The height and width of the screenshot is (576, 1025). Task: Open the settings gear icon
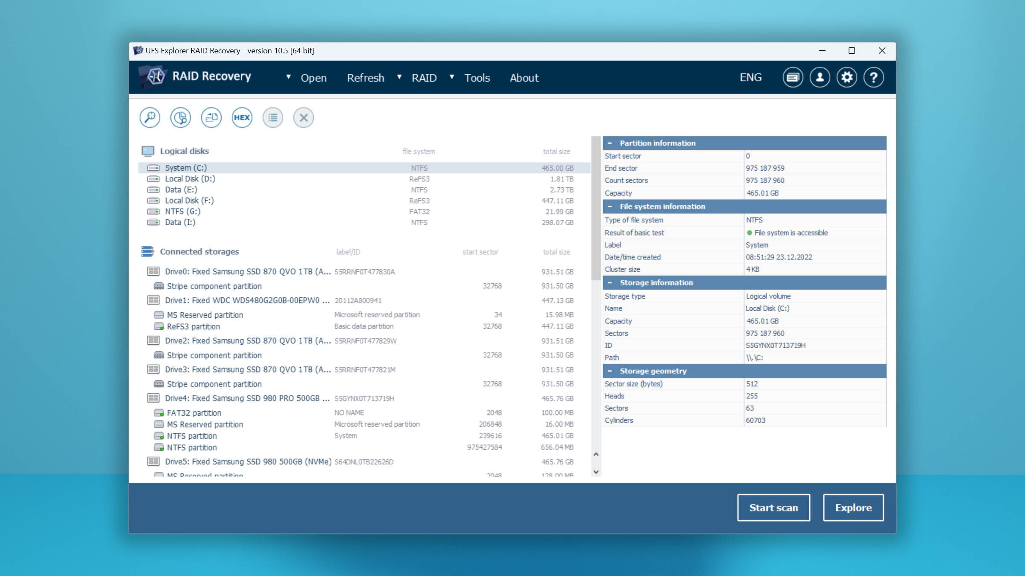(x=846, y=77)
